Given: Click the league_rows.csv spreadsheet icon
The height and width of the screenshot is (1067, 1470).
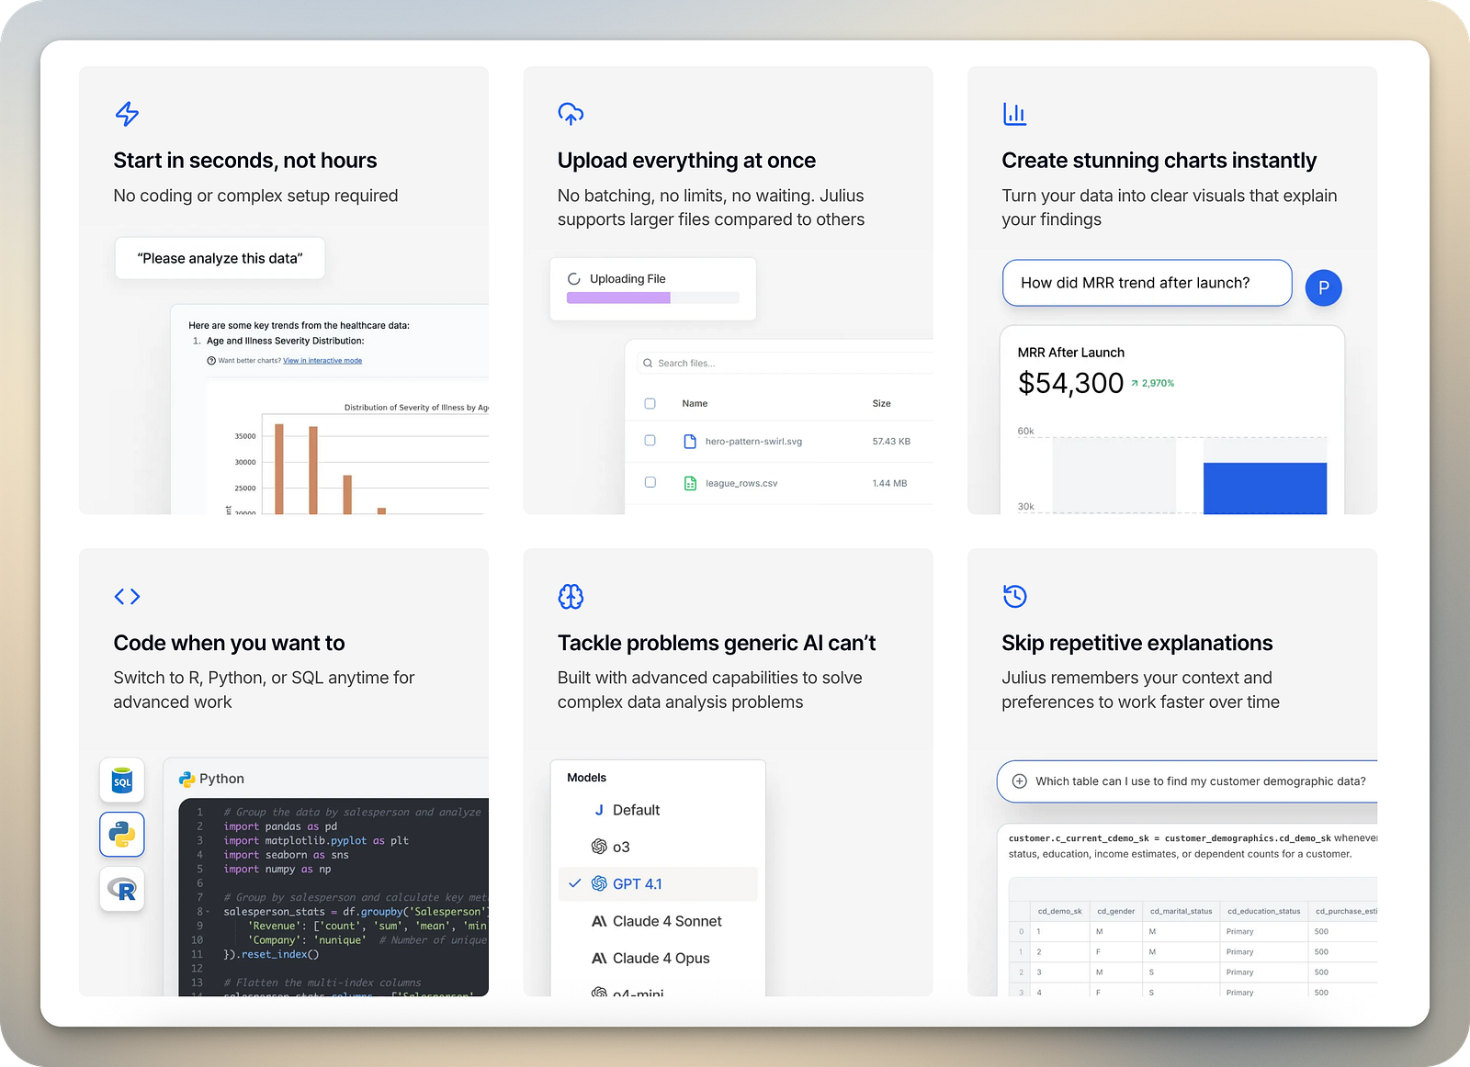Looking at the screenshot, I should pos(690,483).
